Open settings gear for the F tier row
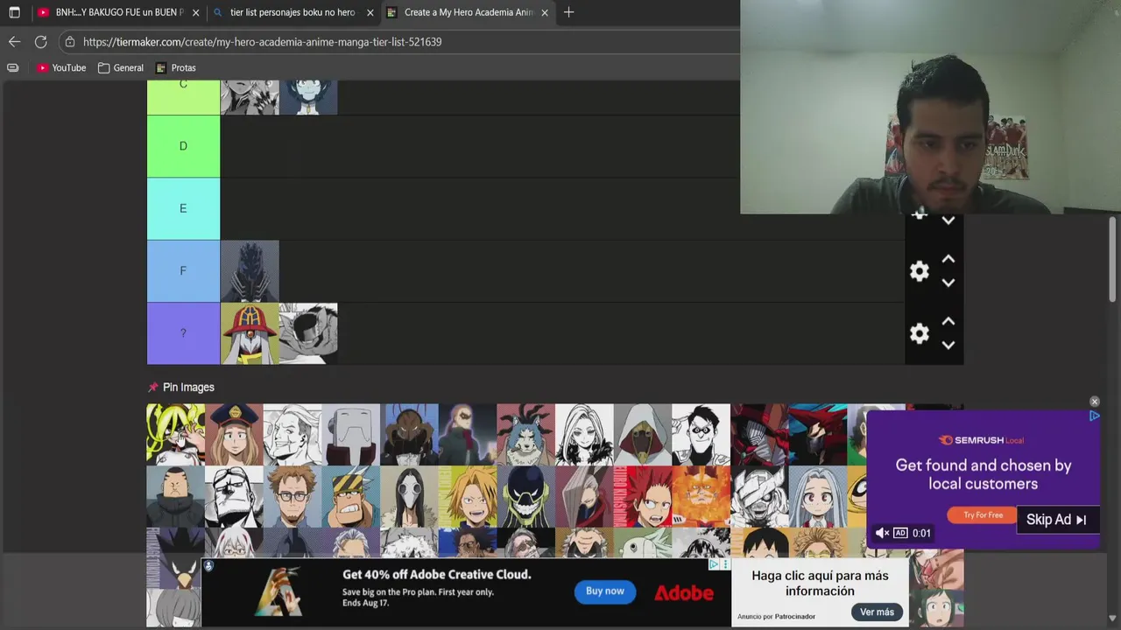 tap(919, 271)
